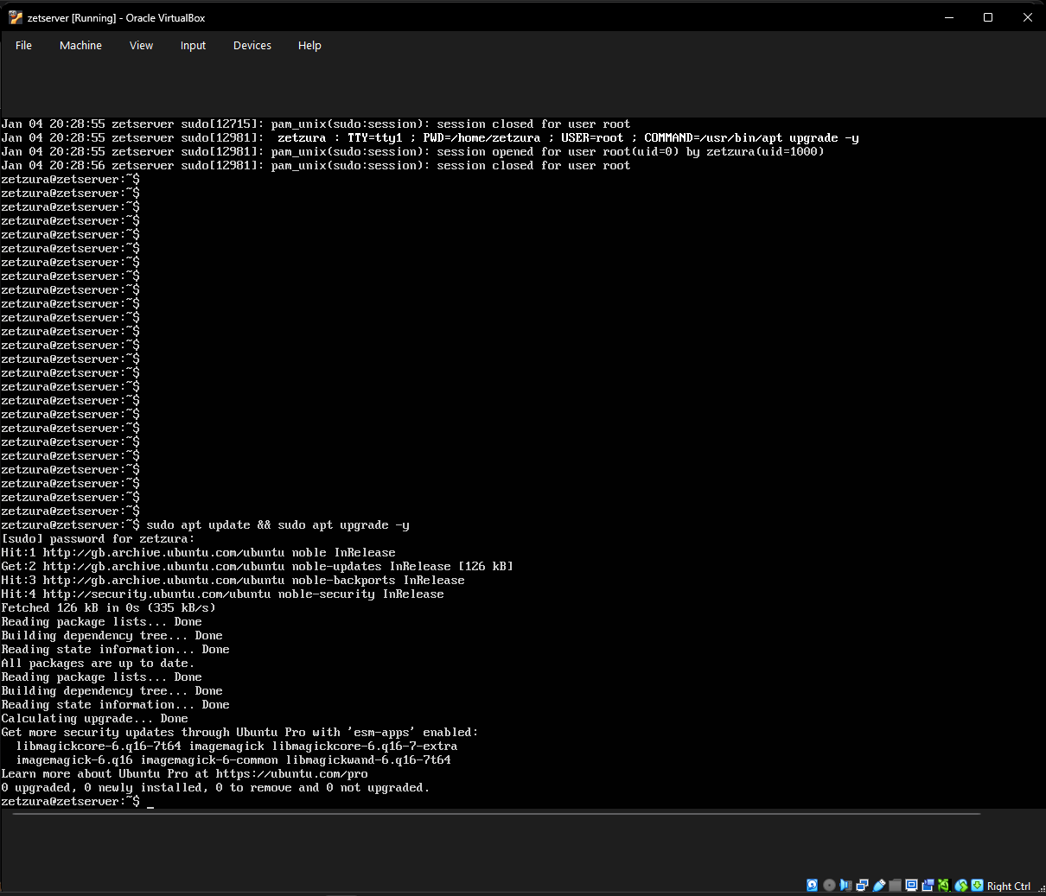This screenshot has height=896, width=1046.
Task: Click the VirtualBox window title icon
Action: click(x=15, y=17)
